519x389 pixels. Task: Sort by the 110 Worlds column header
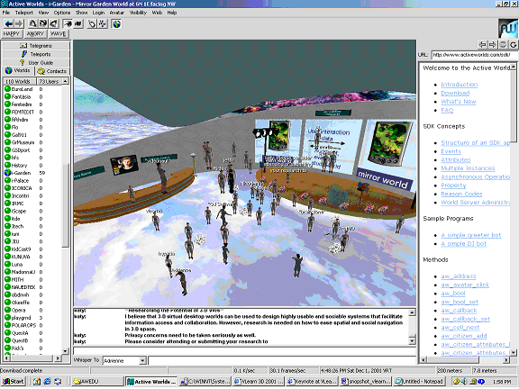(x=19, y=81)
